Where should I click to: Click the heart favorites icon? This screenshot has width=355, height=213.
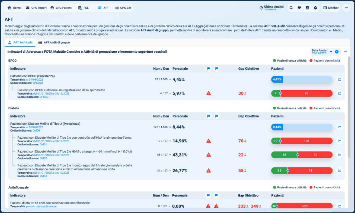point(299,8)
